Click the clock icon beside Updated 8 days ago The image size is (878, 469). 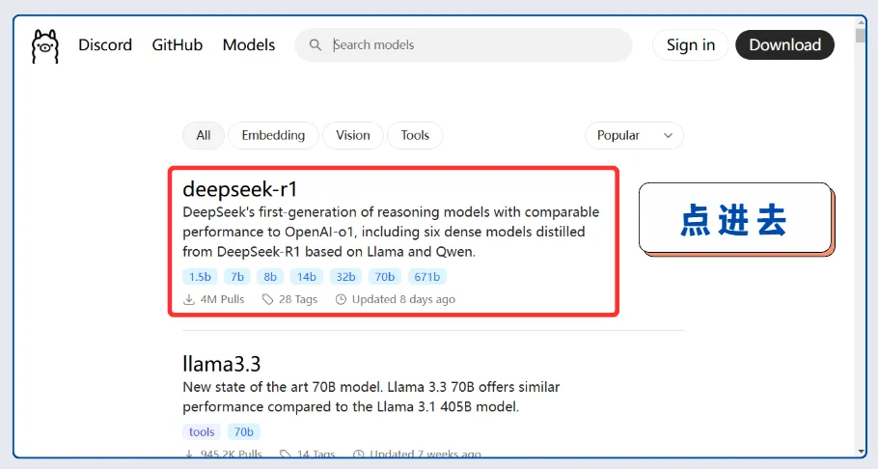point(341,299)
